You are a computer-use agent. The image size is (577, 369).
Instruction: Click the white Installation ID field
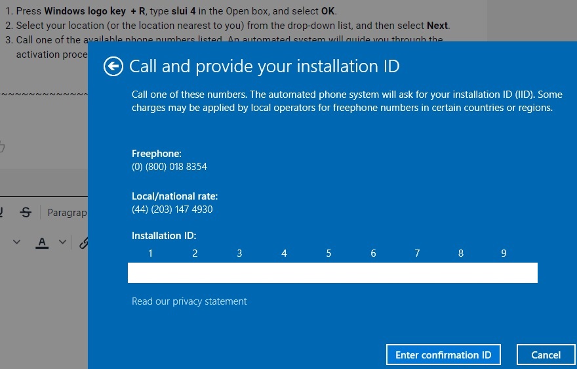coord(332,272)
